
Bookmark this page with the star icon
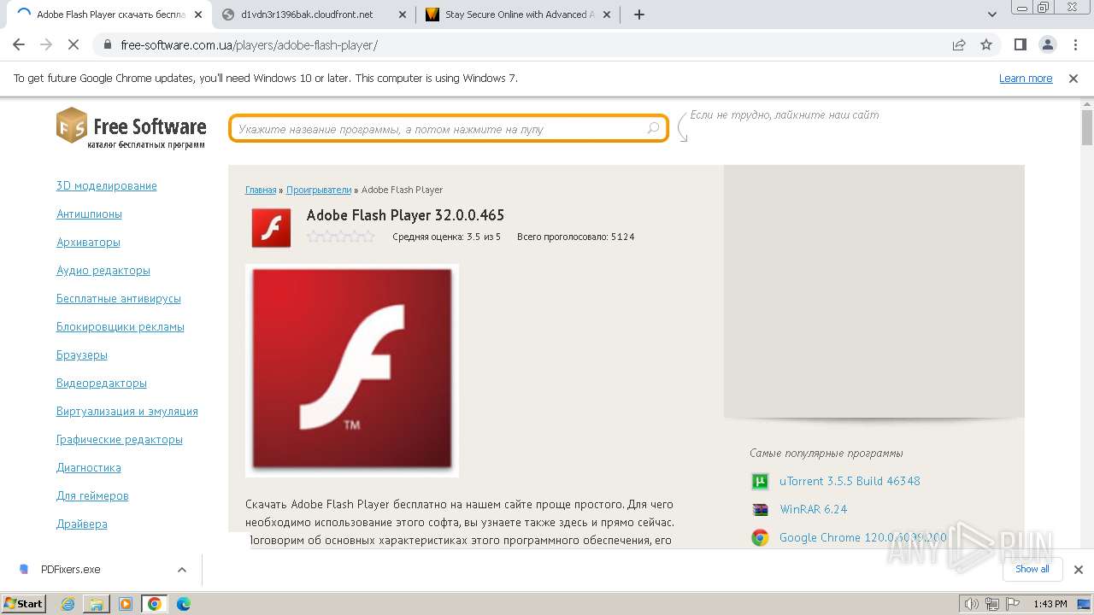click(986, 44)
